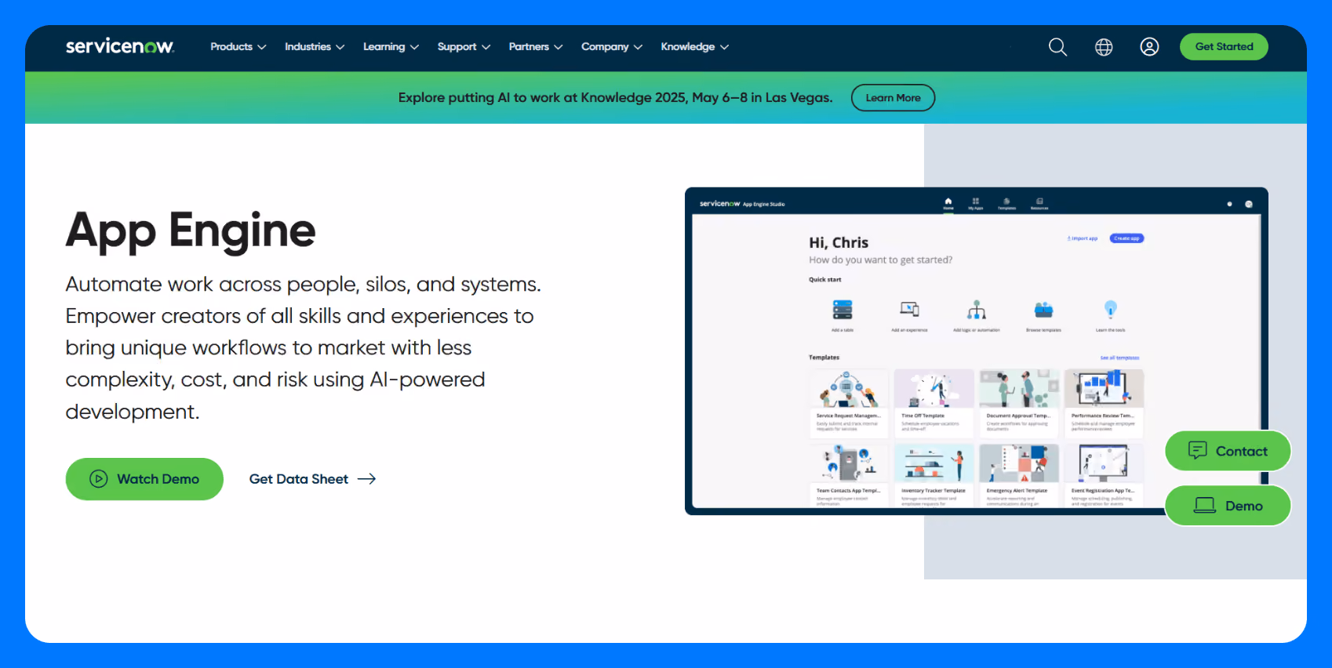The height and width of the screenshot is (668, 1332).
Task: Expand the Industries menu
Action: pos(315,47)
